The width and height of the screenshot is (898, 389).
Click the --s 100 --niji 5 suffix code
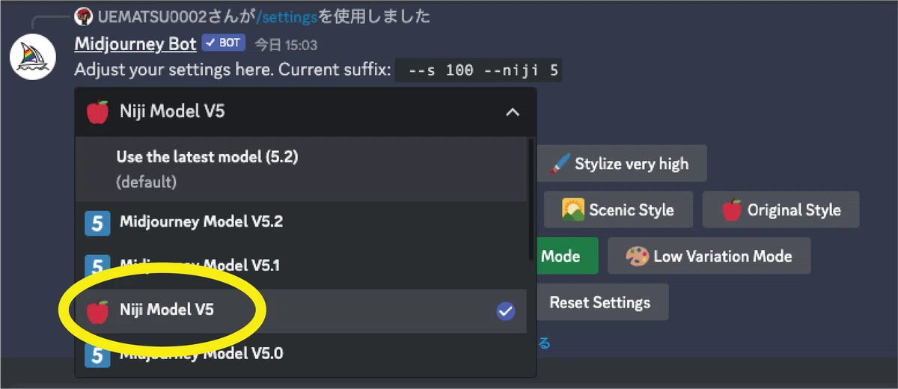pos(478,71)
